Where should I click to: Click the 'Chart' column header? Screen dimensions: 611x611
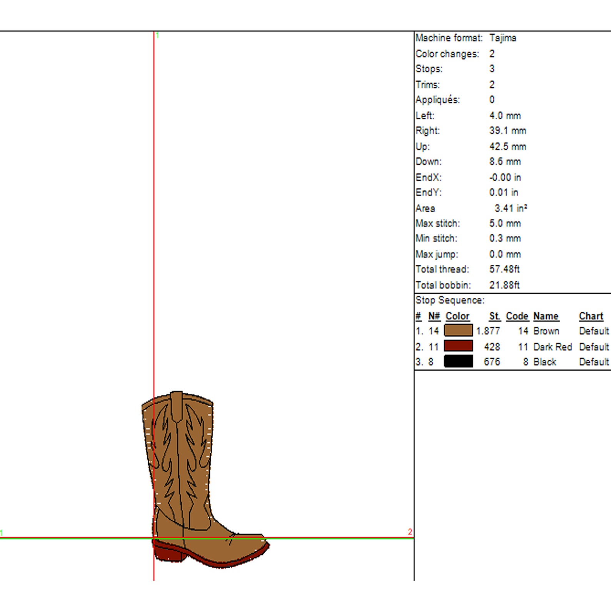591,316
